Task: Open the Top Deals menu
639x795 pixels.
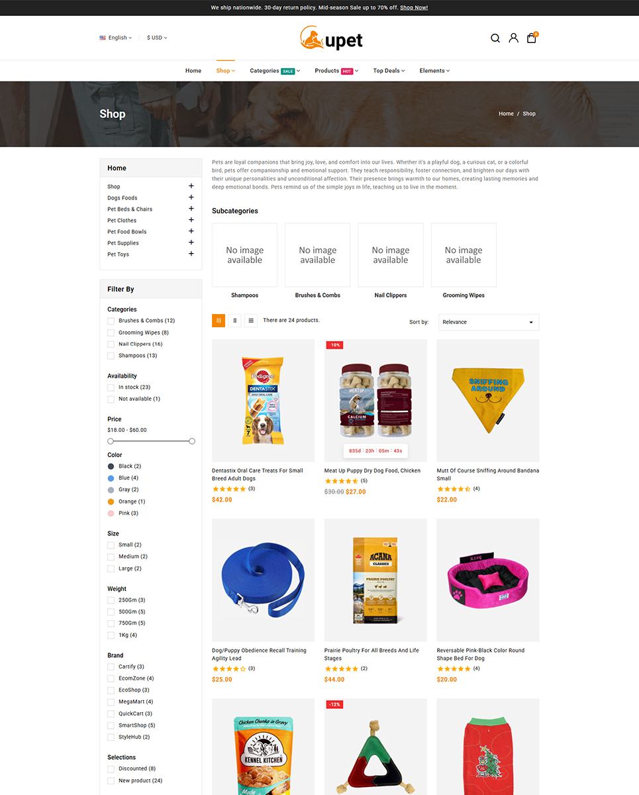Action: click(389, 71)
